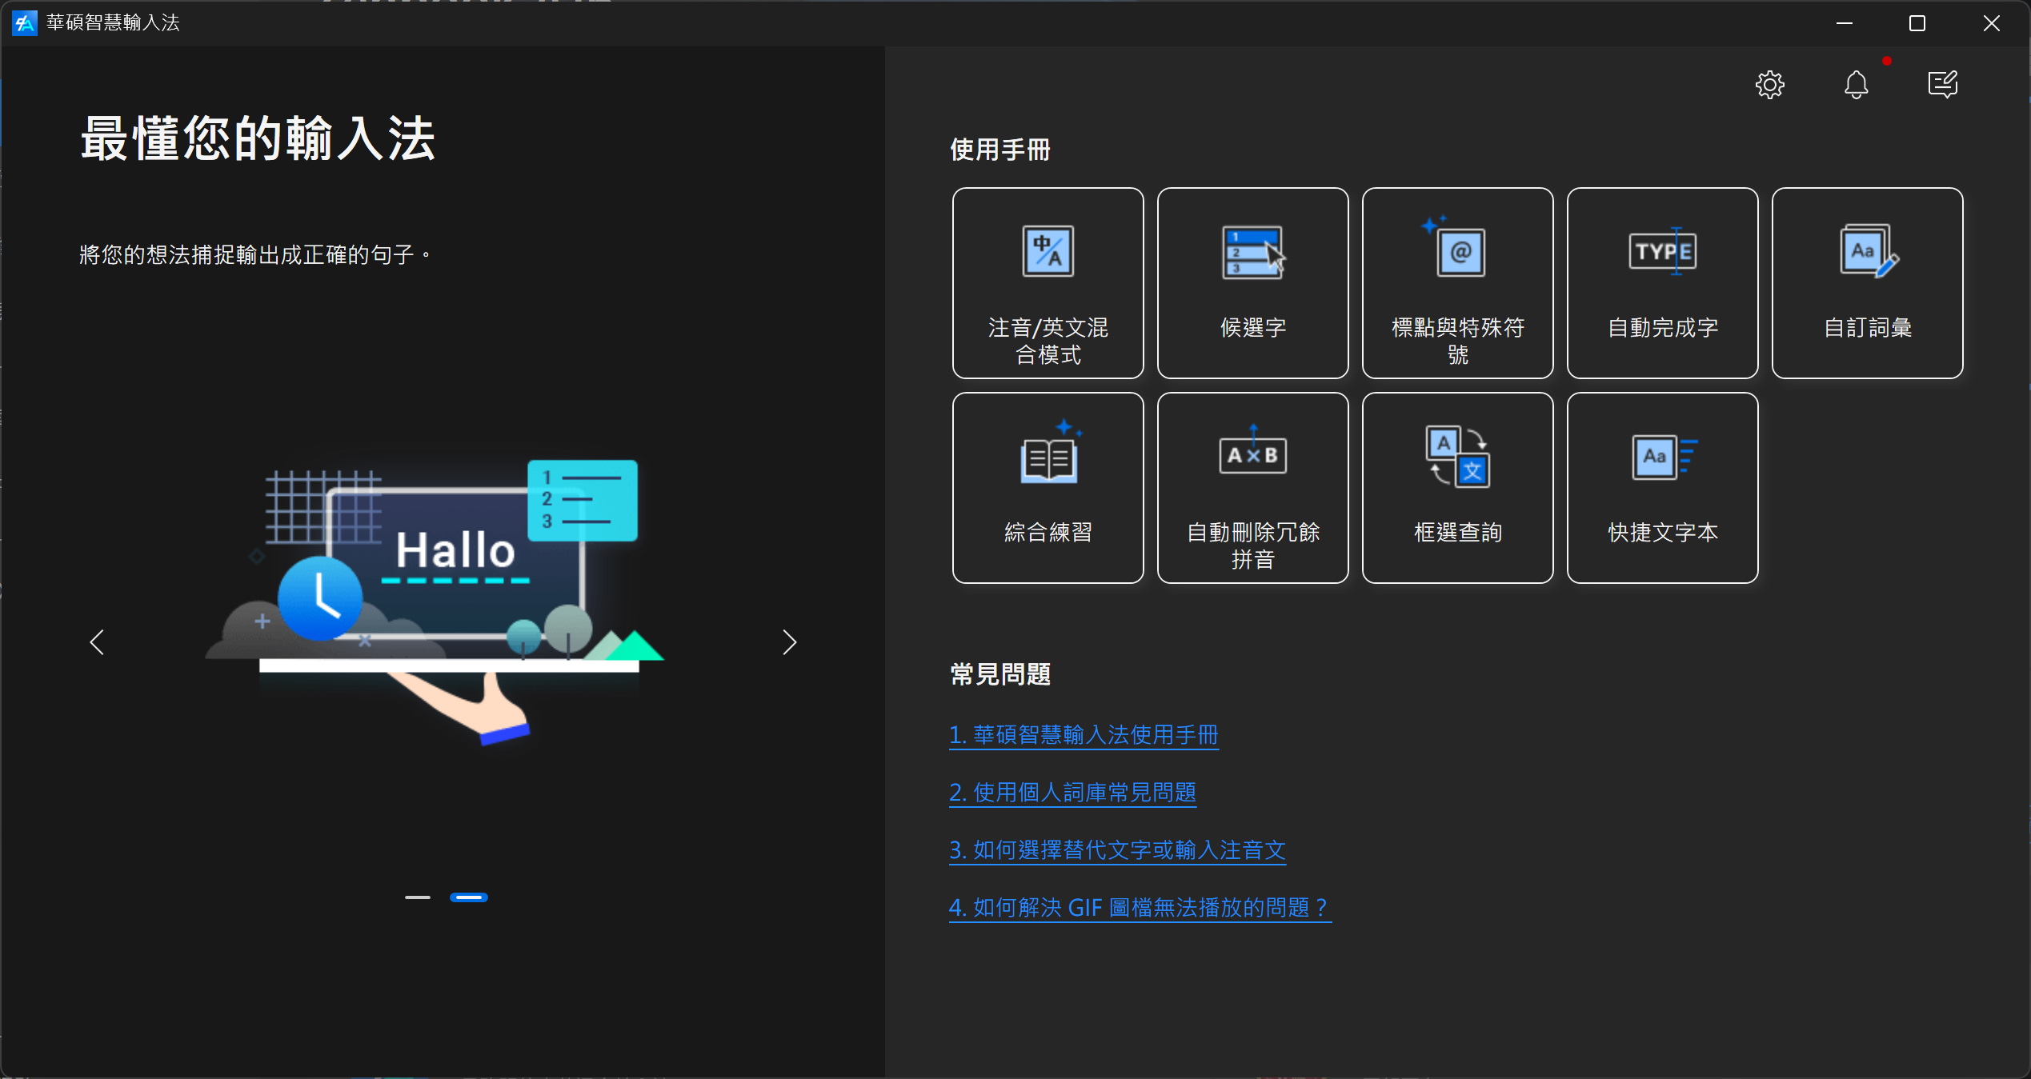Open 如何選擇替代文字或輸入注音文 link
This screenshot has height=1079, width=2031.
[x=1116, y=850]
